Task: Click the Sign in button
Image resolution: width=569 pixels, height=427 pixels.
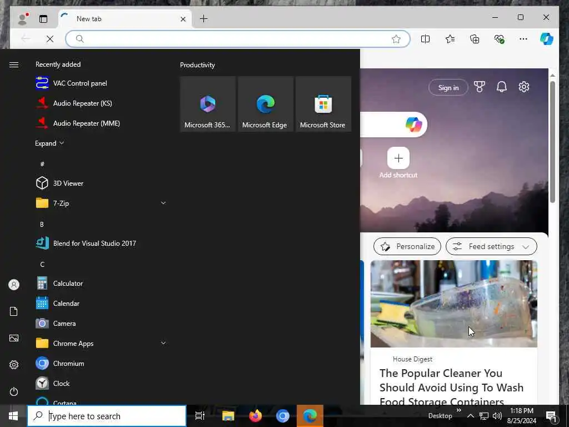Action: (x=448, y=87)
